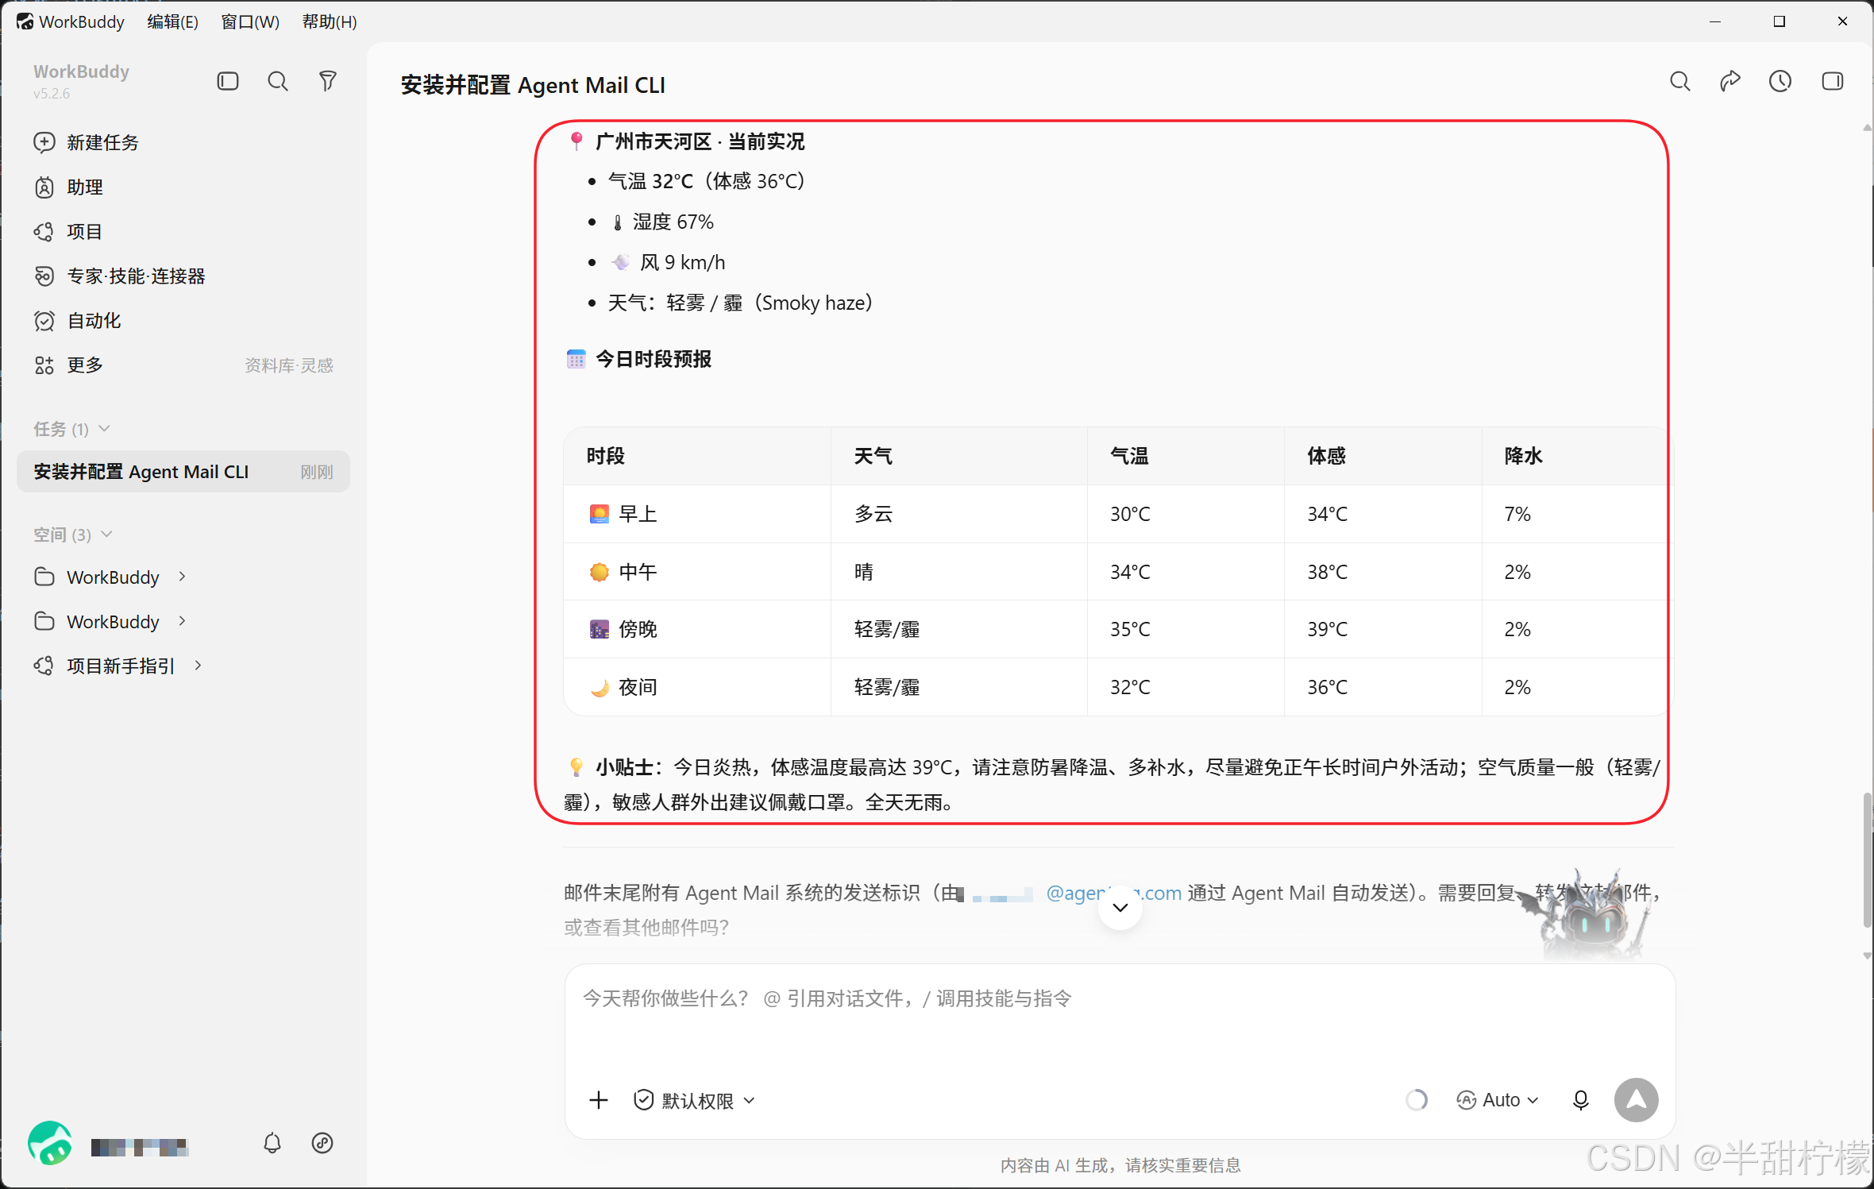Screen dimensions: 1874x1189
Task: Share conversation with the arrow icon
Action: pyautogui.click(x=1730, y=81)
